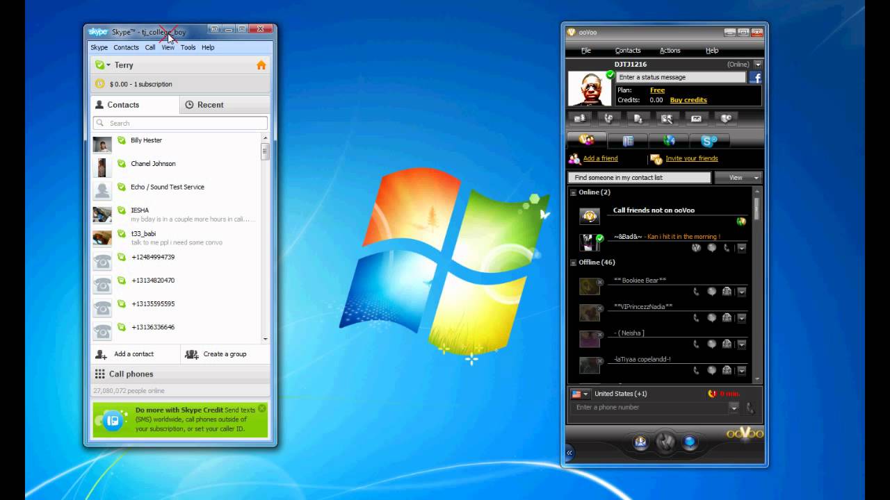Click the Skype contact list scroll-up arrow
This screenshot has width=890, height=500.
pyautogui.click(x=265, y=138)
